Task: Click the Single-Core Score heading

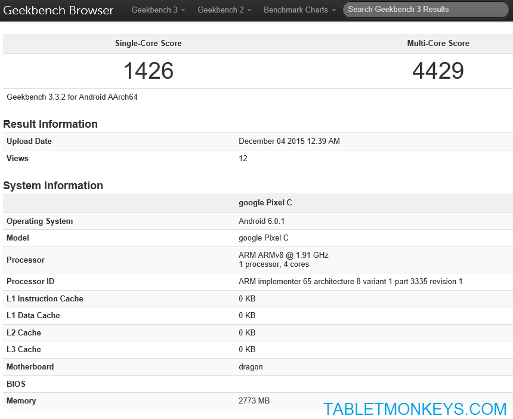Action: tap(148, 43)
